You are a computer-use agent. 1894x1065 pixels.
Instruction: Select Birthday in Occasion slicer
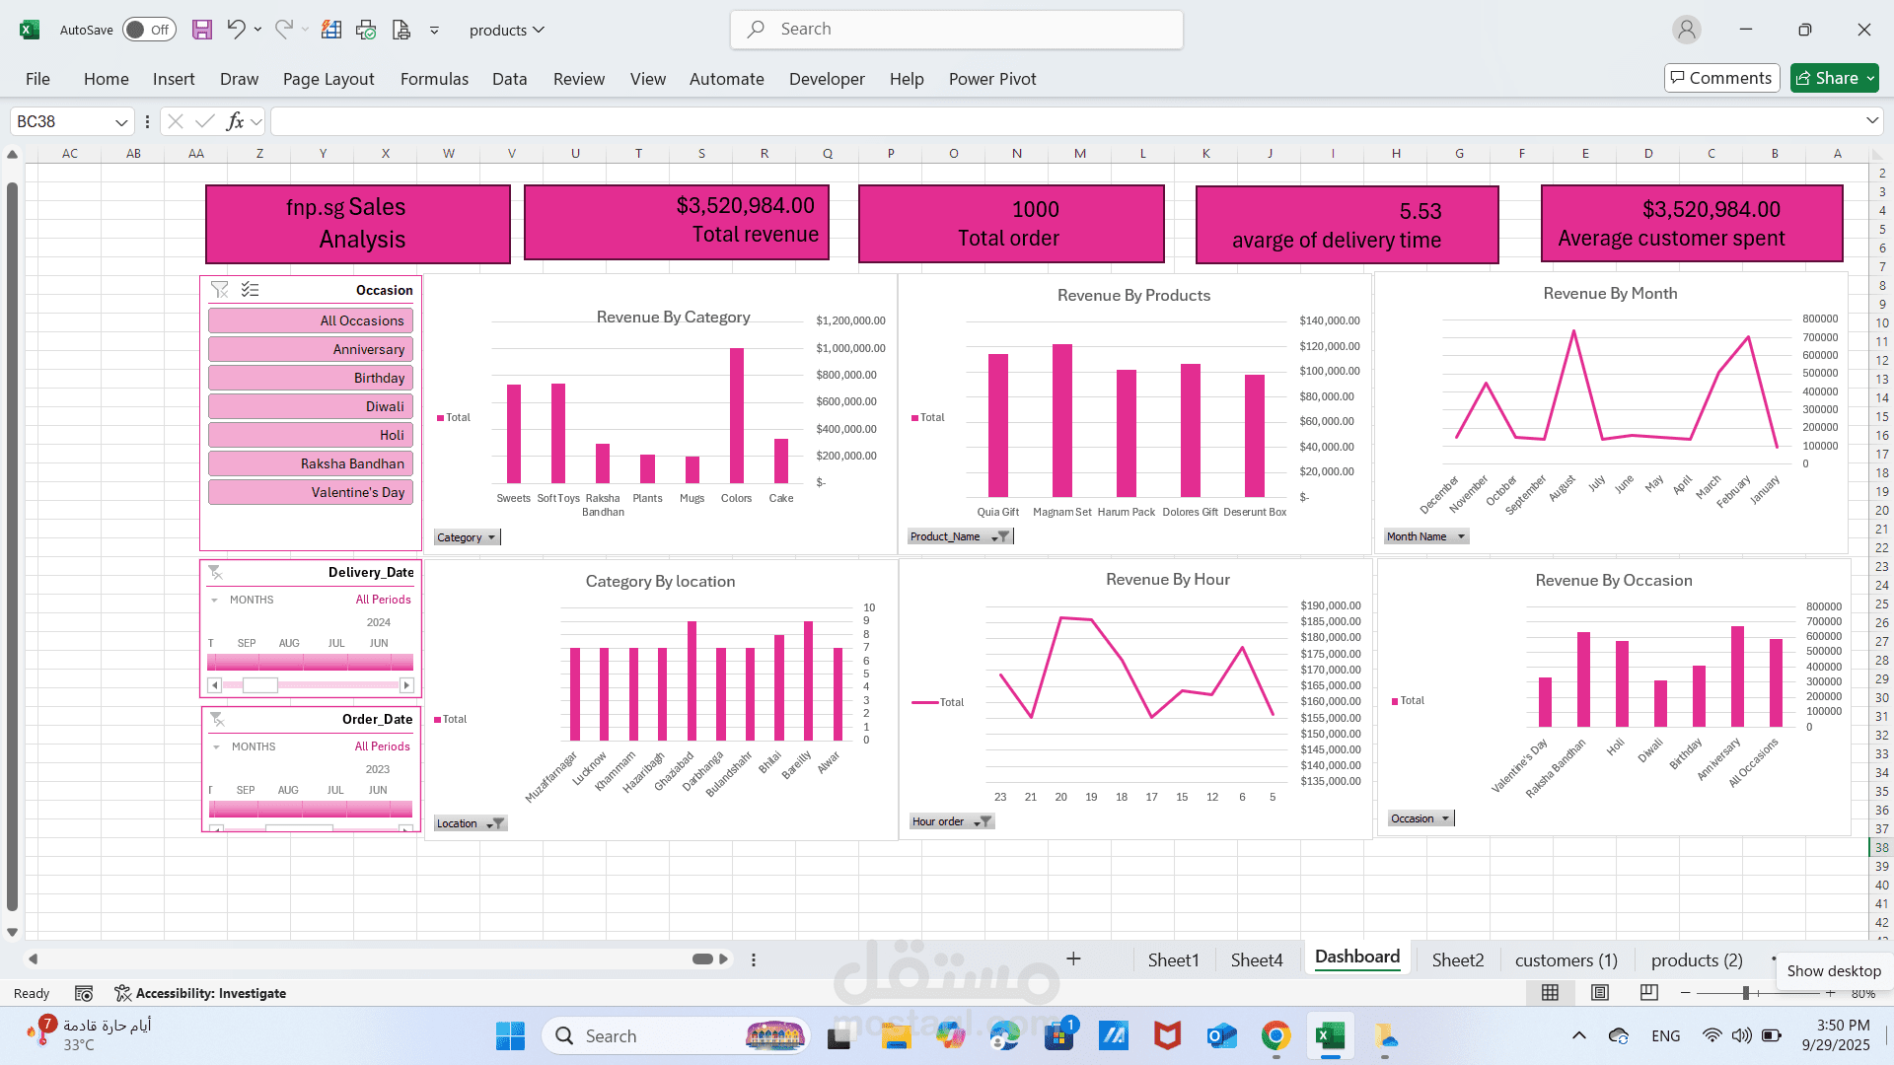311,378
